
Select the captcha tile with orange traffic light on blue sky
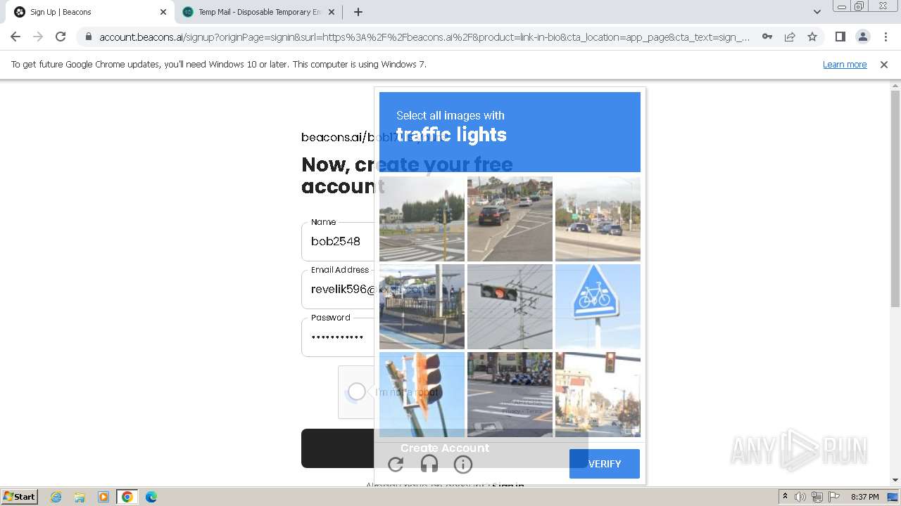coord(422,394)
